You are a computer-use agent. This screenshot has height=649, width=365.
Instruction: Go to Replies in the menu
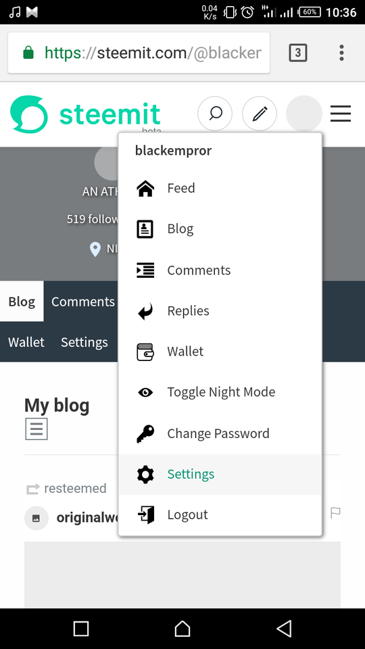pos(220,311)
